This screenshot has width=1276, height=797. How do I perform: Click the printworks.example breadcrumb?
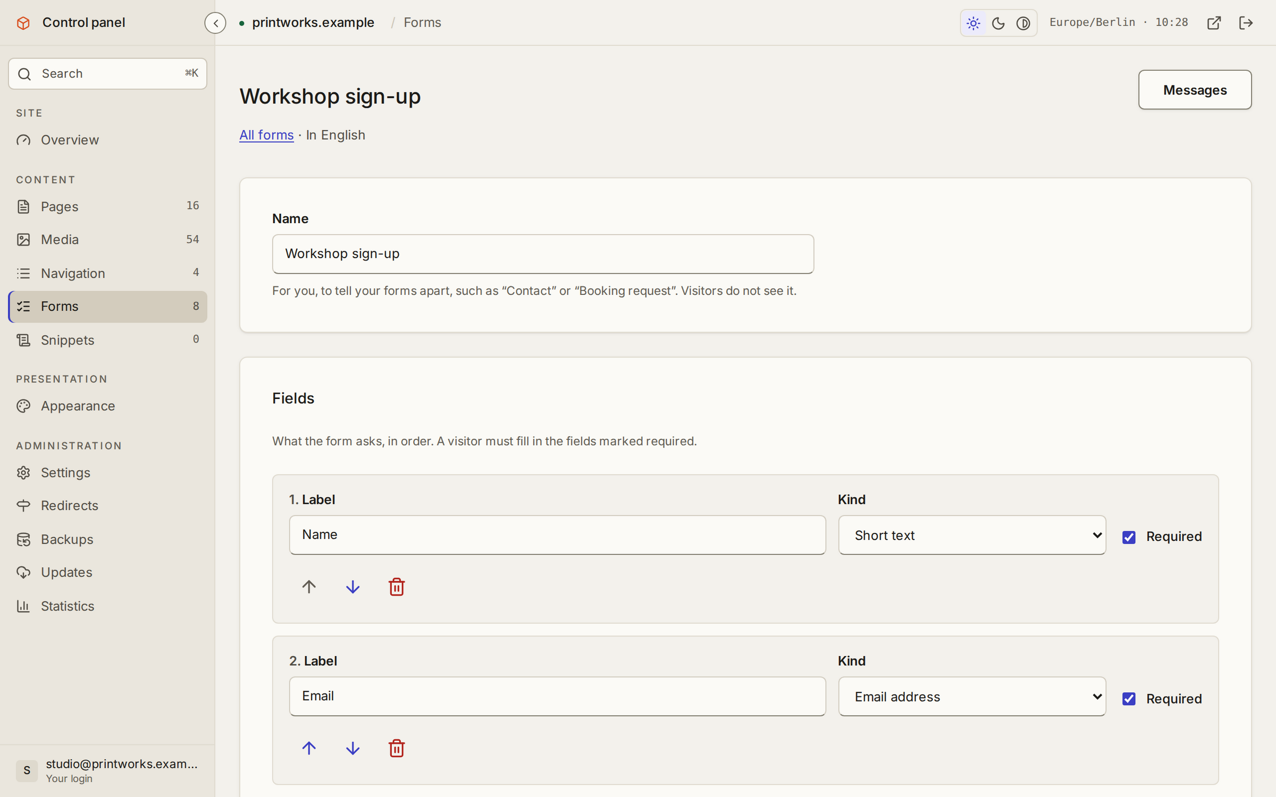pyautogui.click(x=313, y=23)
